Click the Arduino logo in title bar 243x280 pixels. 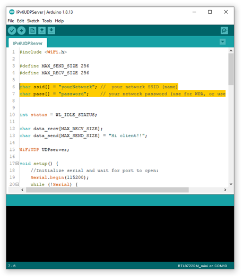click(12, 12)
